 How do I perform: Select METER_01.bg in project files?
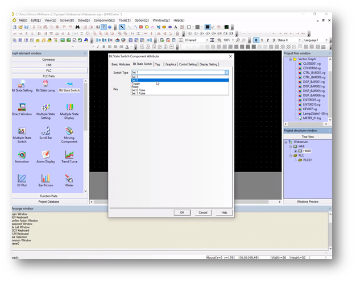312,118
